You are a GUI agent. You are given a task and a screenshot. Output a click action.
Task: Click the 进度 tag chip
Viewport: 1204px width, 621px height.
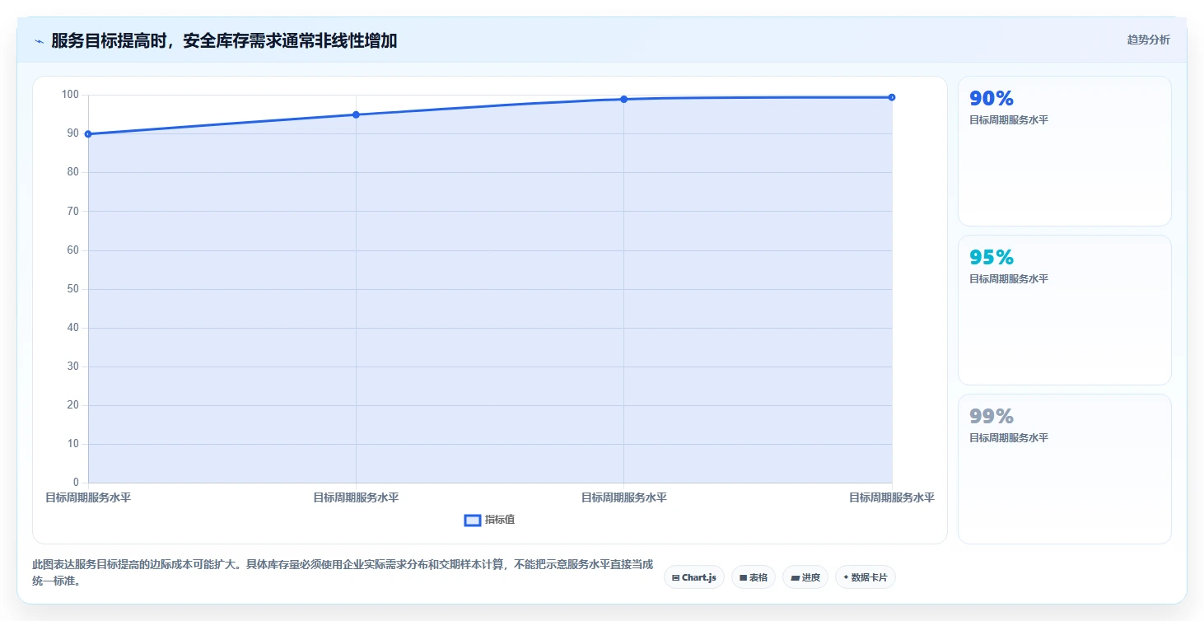[805, 577]
